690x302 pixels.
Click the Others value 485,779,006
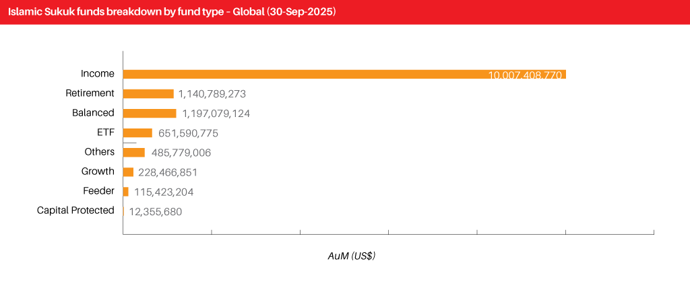click(181, 153)
